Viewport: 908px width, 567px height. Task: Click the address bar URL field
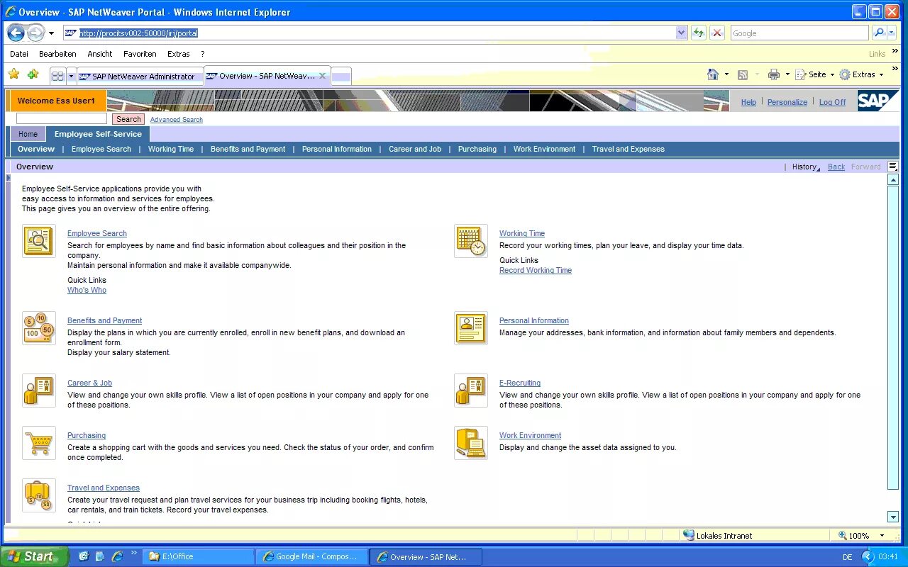(284, 33)
